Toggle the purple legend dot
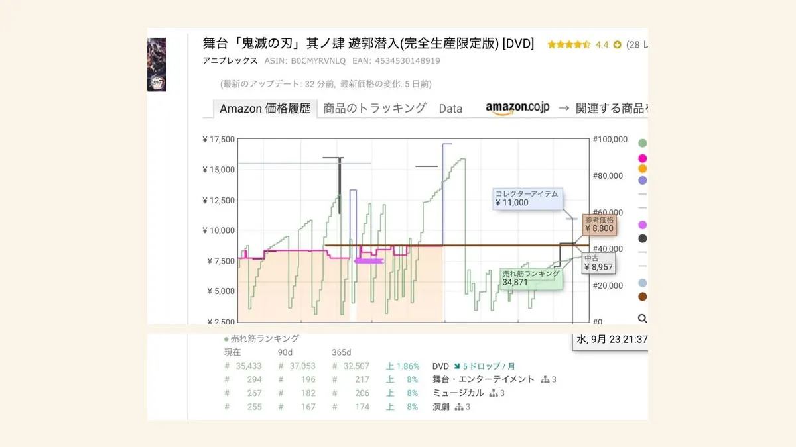Screen dimensions: 796x447 click(642, 180)
